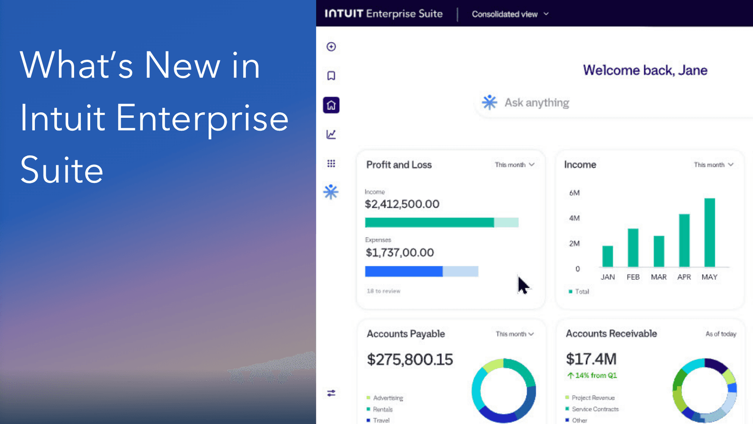Expand Income card This month dropdown
The image size is (753, 424).
click(x=714, y=165)
